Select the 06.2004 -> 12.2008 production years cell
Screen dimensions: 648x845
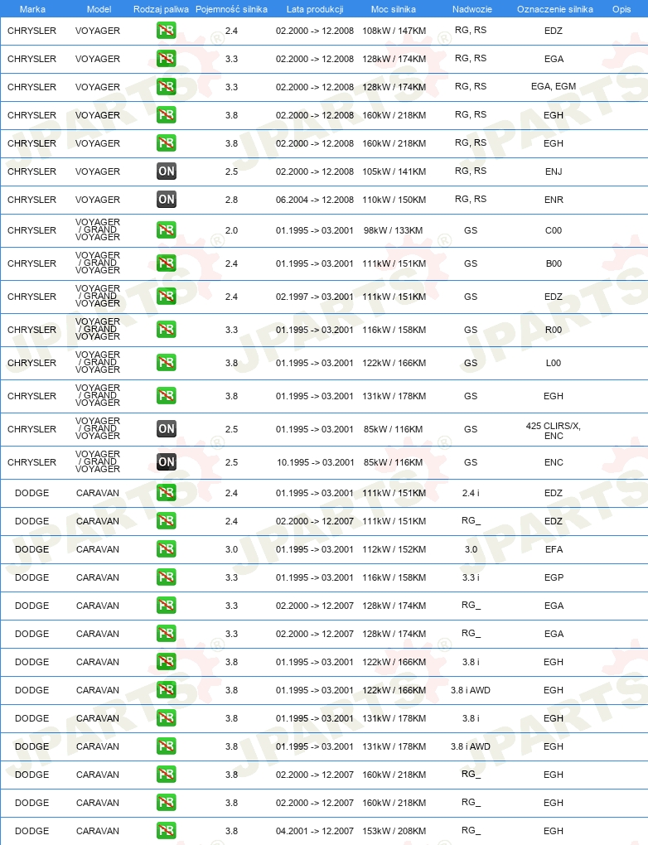pyautogui.click(x=315, y=200)
